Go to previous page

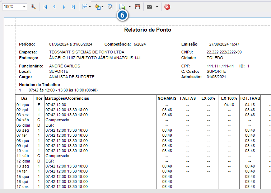pyautogui.click(x=55, y=7)
